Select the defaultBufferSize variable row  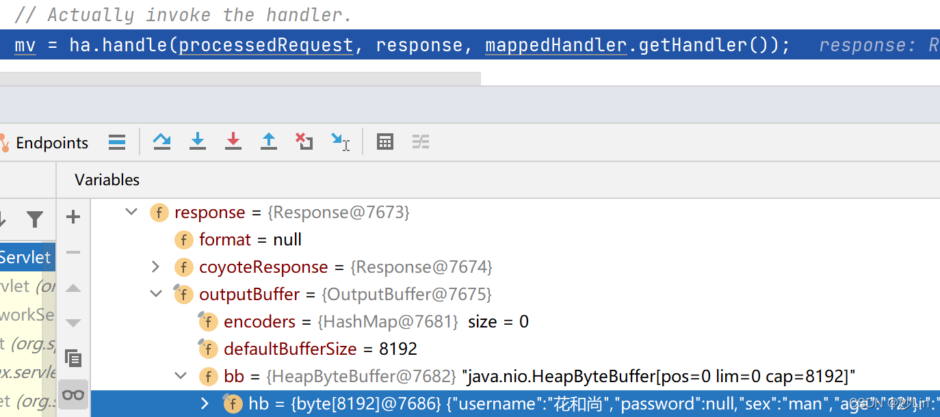click(x=290, y=349)
